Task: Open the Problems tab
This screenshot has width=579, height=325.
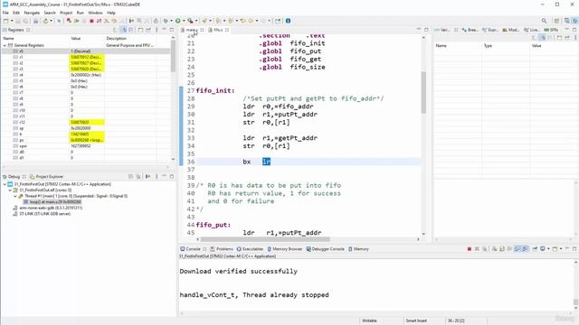Action: pyautogui.click(x=222, y=249)
